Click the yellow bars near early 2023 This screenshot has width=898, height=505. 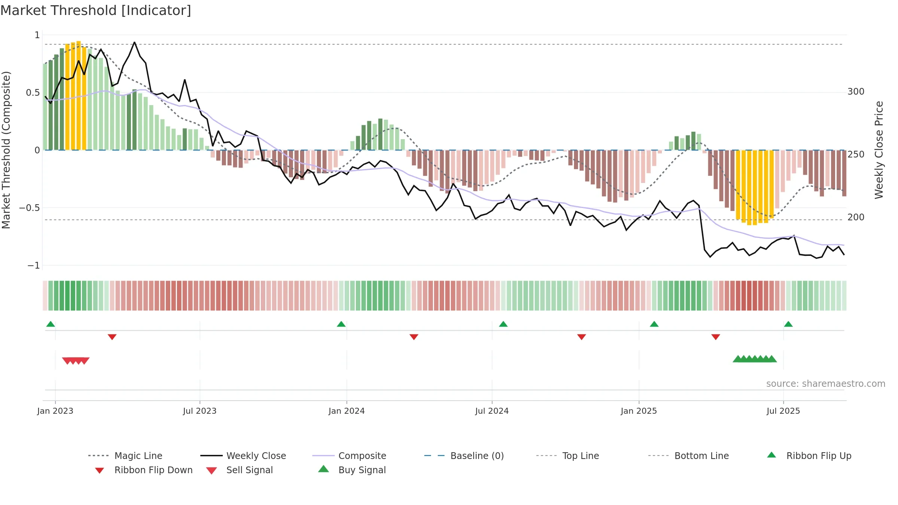pyautogui.click(x=76, y=96)
